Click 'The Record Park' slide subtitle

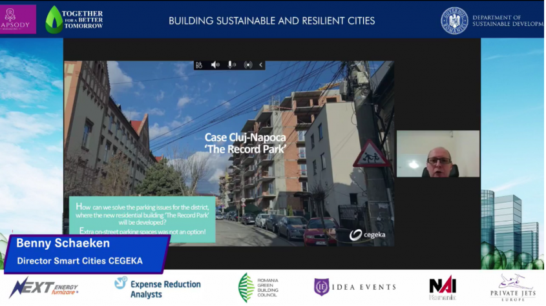[245, 149]
